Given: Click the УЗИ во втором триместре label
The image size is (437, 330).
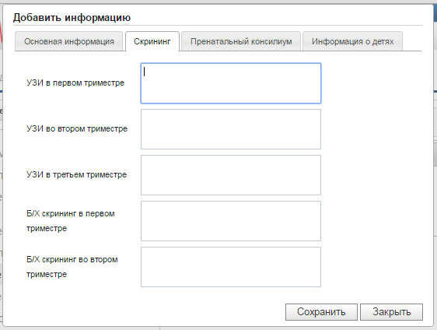Looking at the screenshot, I should pyautogui.click(x=77, y=128).
